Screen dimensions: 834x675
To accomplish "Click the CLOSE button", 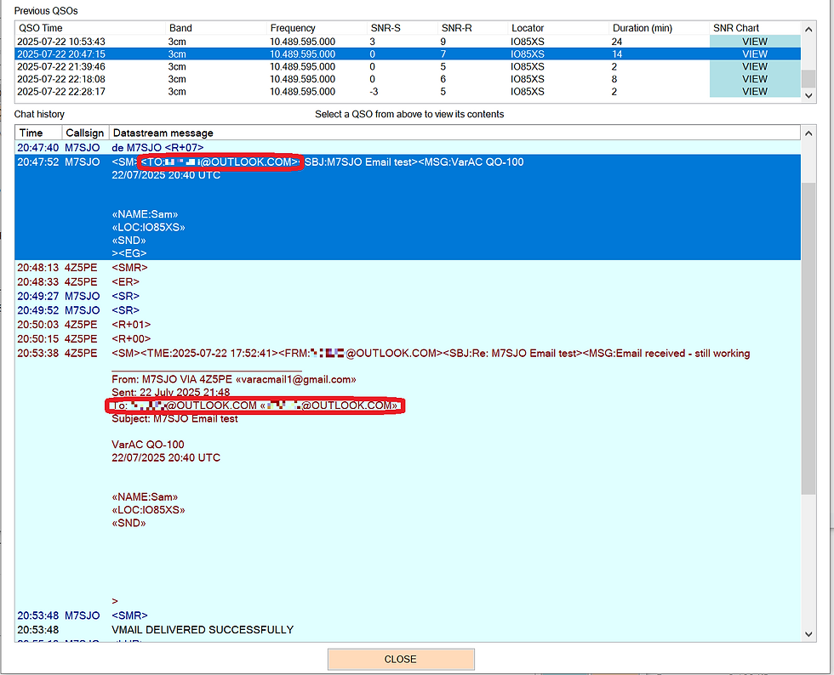I will (401, 659).
